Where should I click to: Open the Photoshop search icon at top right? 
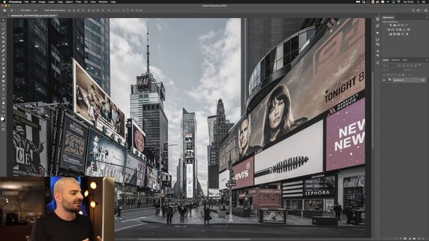(414, 11)
